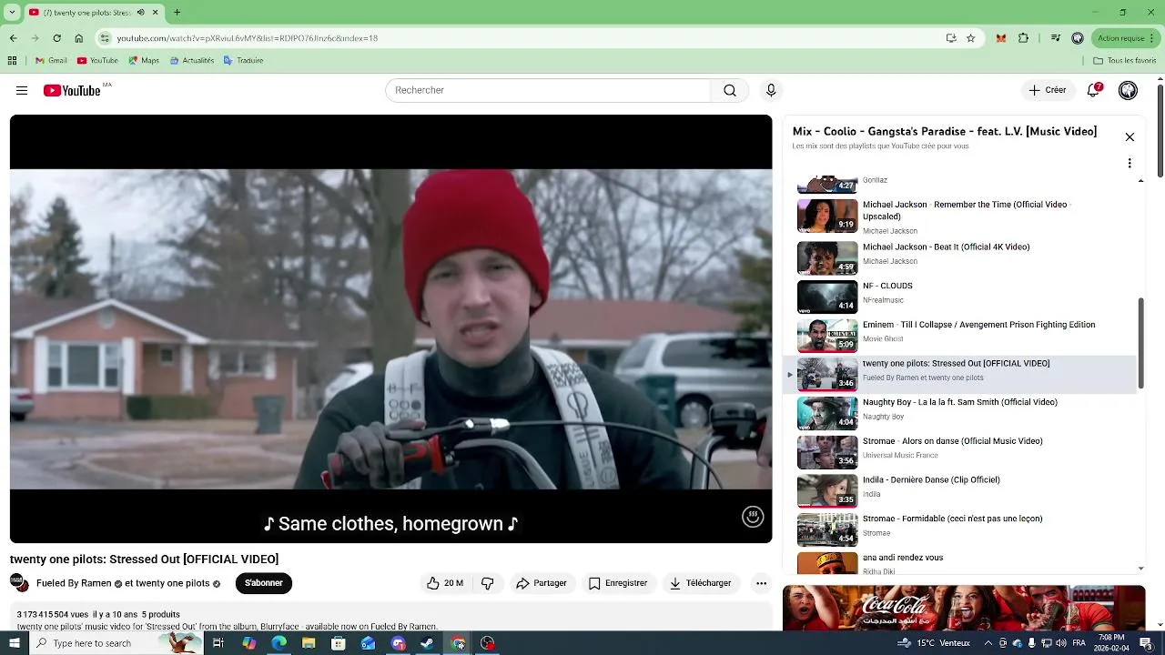The image size is (1165, 655).
Task: Play ana andi rendez vous playlist item
Action: pyautogui.click(x=960, y=562)
